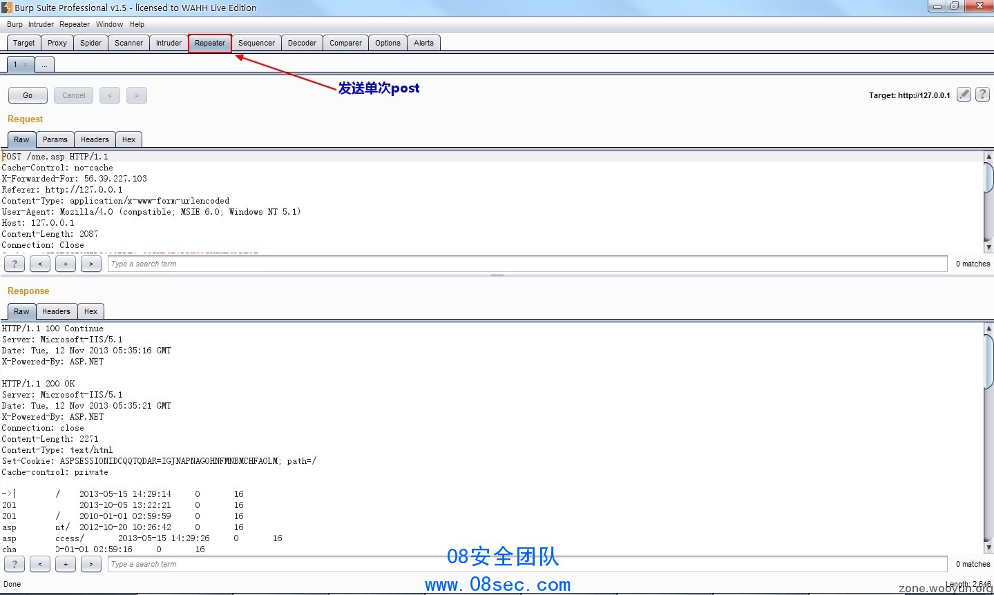Switch Response view to Hex
This screenshot has height=595, width=994.
[90, 311]
